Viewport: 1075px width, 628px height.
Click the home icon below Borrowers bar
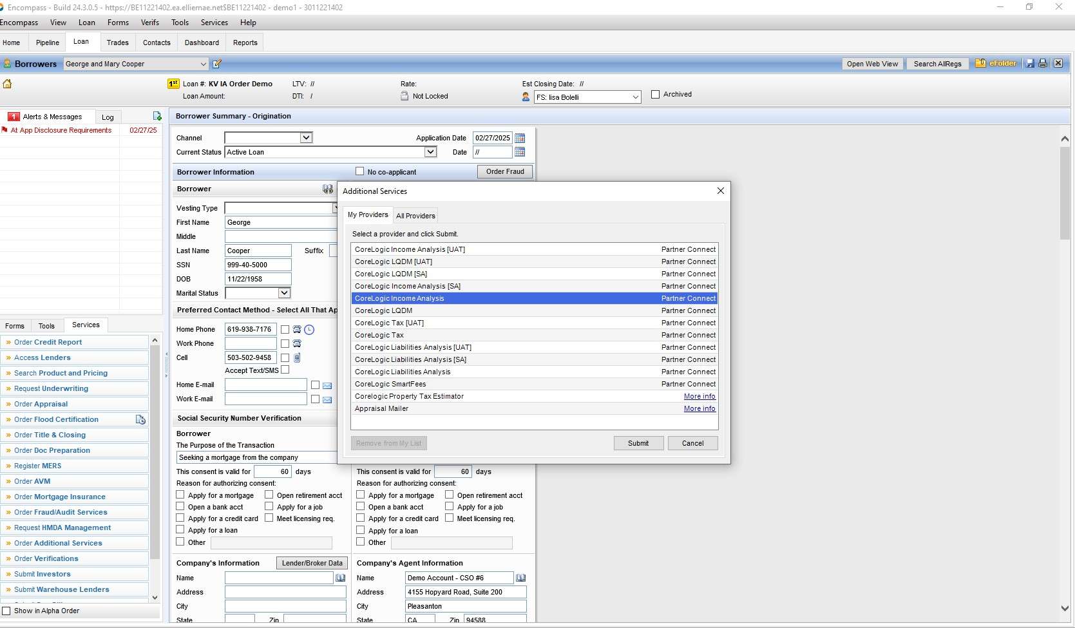click(8, 84)
